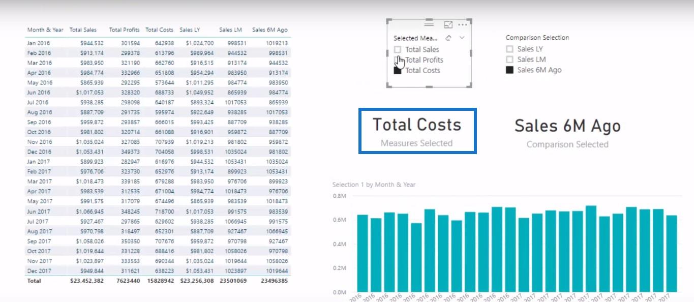Click the $1,066,945 Total Sales cell for Jun 2017
This screenshot has height=302, width=694.
90,212
